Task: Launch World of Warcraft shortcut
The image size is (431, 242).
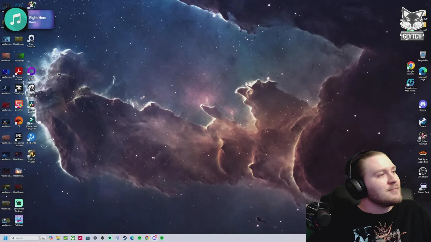Action: 31,156
